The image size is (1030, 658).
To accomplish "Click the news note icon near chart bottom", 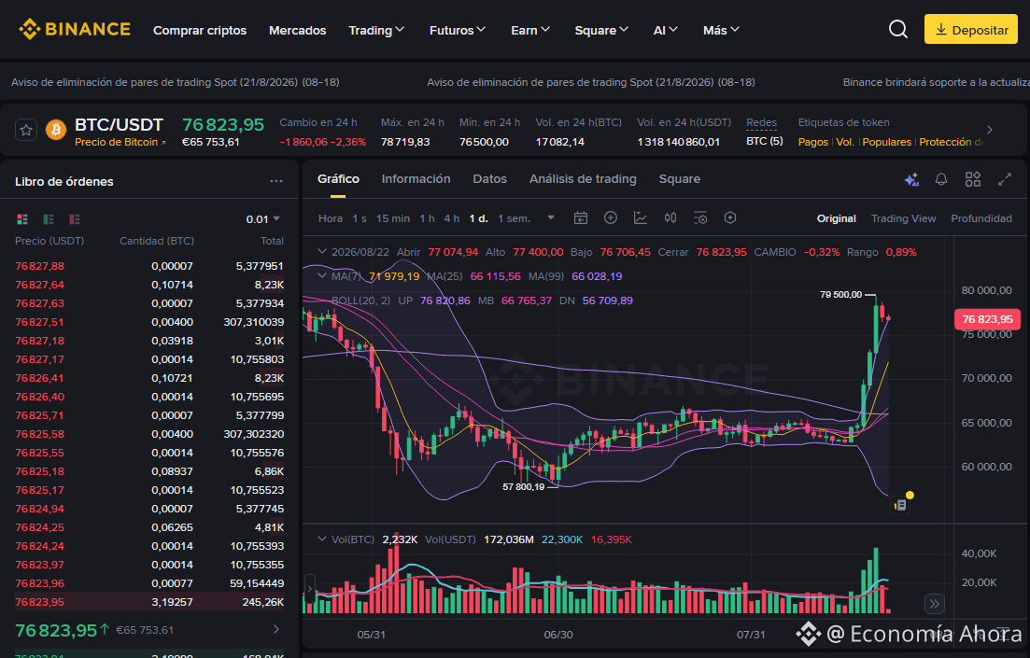I will tap(900, 505).
